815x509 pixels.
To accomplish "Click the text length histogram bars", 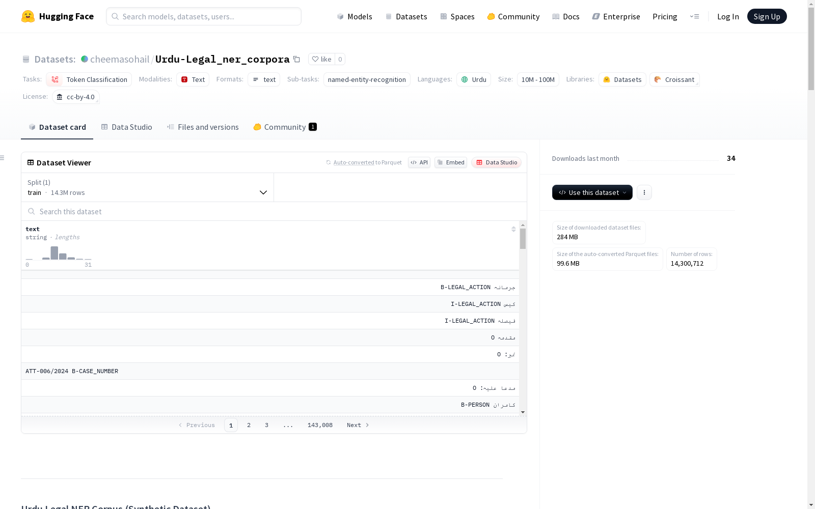I will (x=59, y=252).
